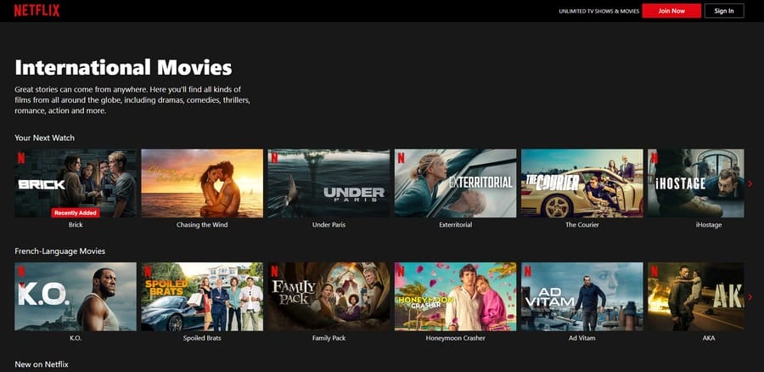Click the Netflix N badge on AKA
The image size is (764, 372).
click(654, 272)
